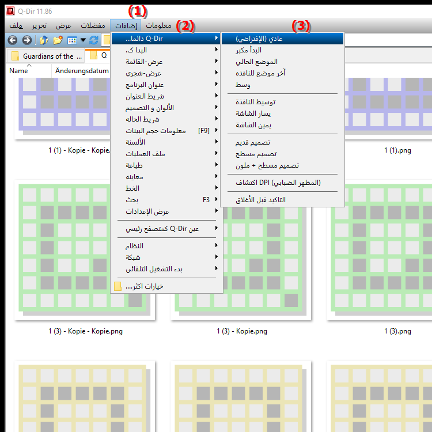Open the طباعة submenu
The height and width of the screenshot is (432, 432).
(x=166, y=165)
